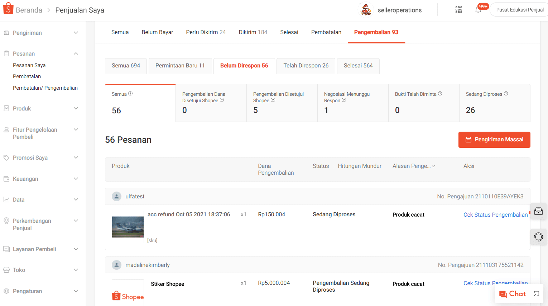Click the apps grid icon in header
The image size is (548, 306).
(x=458, y=10)
